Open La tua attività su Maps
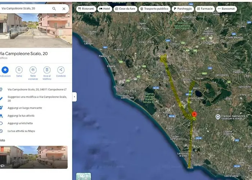Image resolution: width=252 pixels, height=180 pixels. (21, 131)
